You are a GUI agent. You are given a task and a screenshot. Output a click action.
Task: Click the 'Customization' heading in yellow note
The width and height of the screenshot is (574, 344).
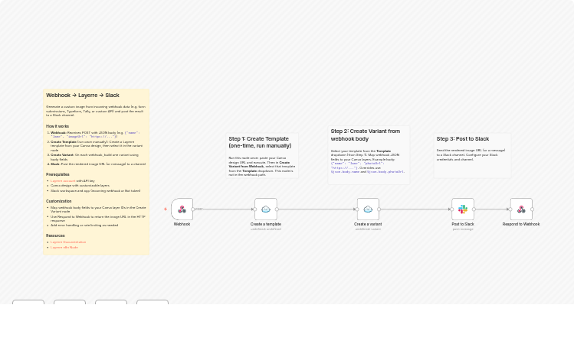[x=59, y=201]
